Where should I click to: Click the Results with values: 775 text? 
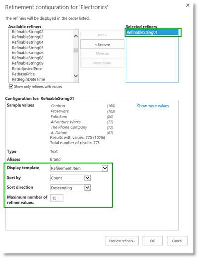(x=78, y=138)
